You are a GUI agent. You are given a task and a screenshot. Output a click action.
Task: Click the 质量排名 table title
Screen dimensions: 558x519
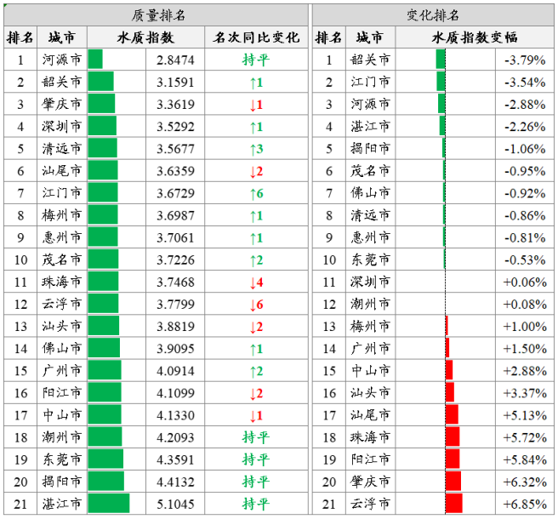tap(158, 15)
